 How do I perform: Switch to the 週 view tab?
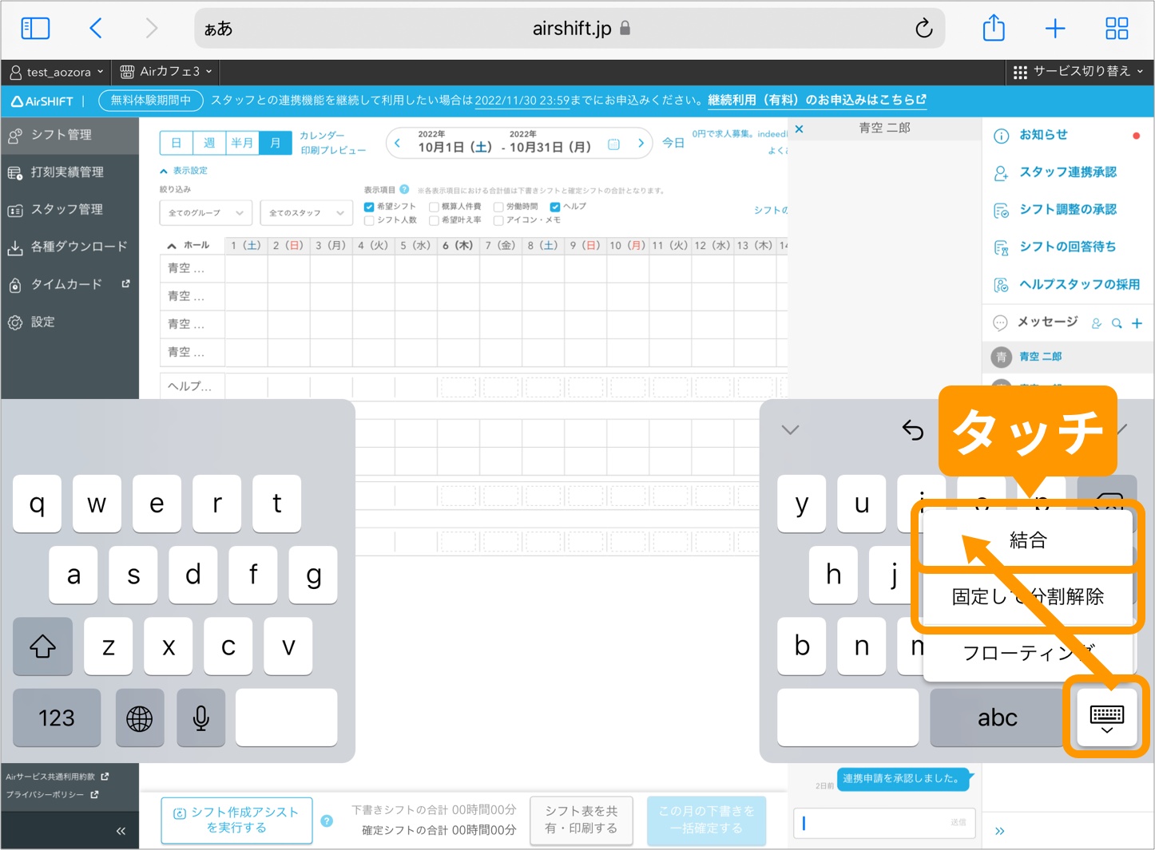point(209,142)
